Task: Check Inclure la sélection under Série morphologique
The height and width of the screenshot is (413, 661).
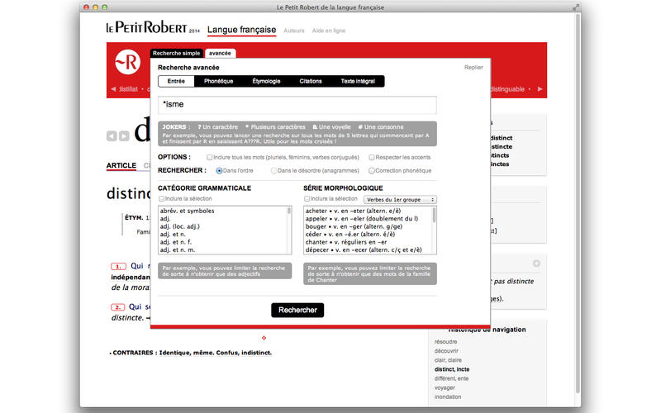Action: pos(307,198)
